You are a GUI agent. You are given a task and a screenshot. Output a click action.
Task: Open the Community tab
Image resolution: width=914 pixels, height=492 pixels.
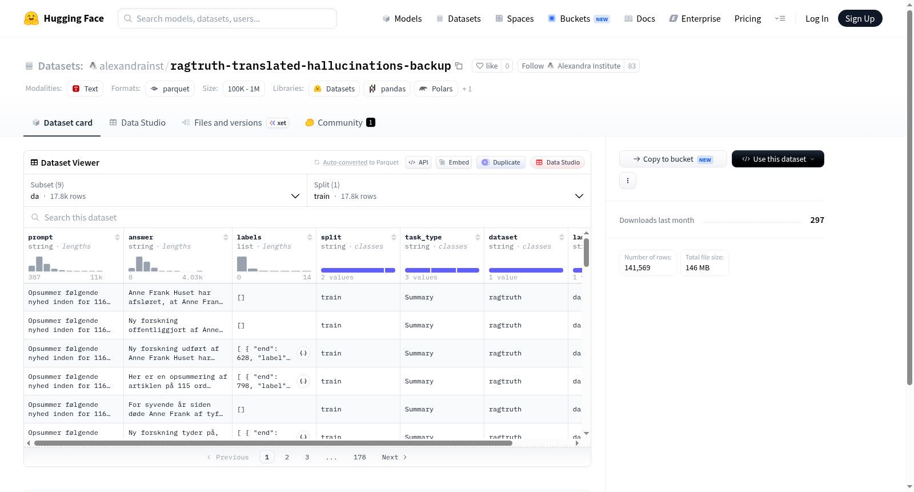(340, 123)
